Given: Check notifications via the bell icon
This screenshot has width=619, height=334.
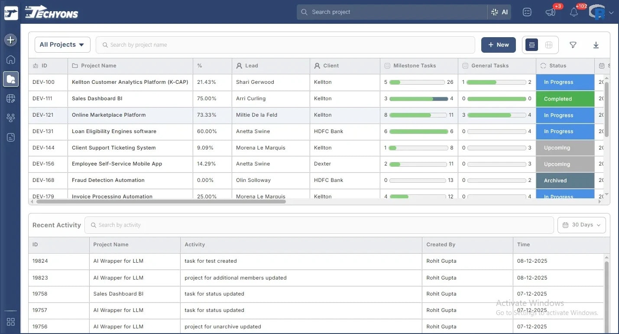Looking at the screenshot, I should point(574,12).
